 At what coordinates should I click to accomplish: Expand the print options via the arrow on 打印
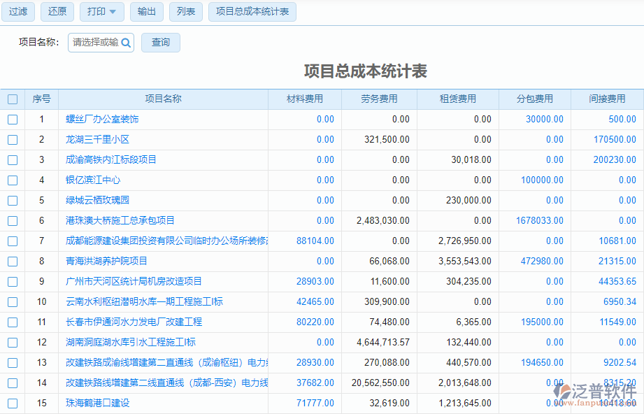tap(114, 12)
